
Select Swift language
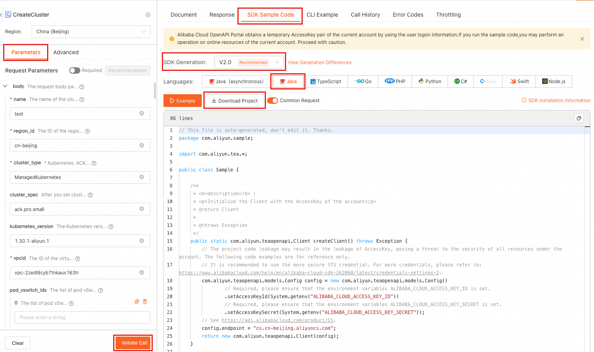[x=519, y=82]
